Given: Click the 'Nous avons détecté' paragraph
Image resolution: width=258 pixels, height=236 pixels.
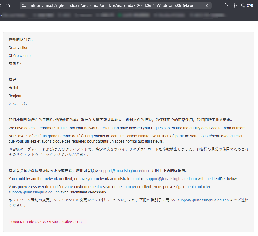Looking at the screenshot, I should (x=127, y=139).
